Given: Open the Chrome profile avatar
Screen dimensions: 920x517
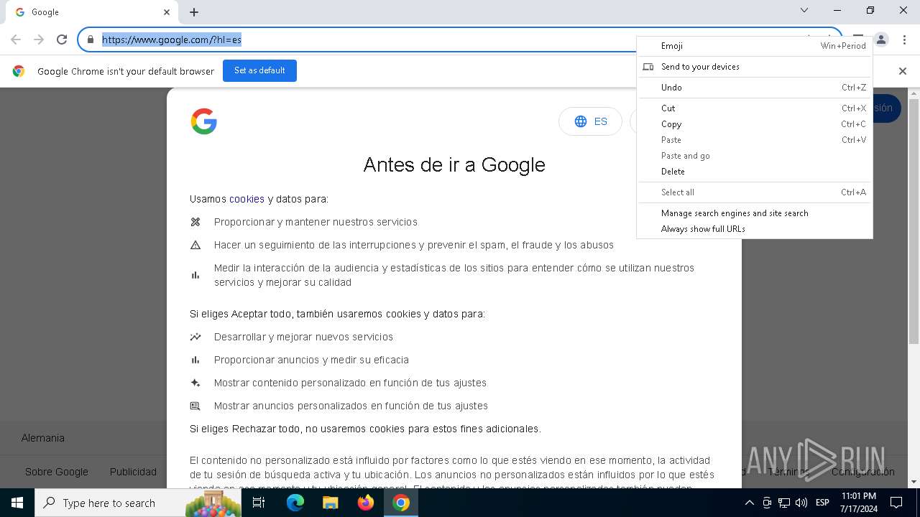Looking at the screenshot, I should pos(882,39).
